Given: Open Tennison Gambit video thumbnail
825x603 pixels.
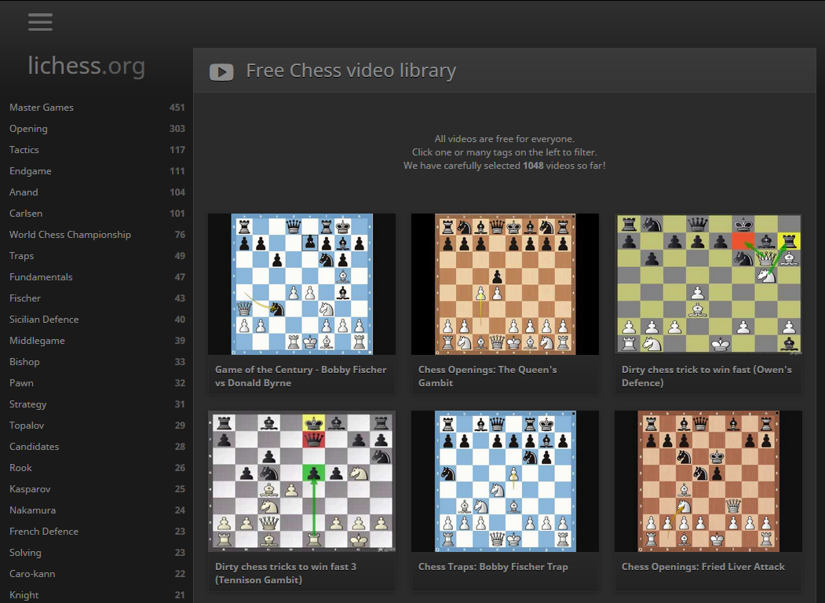Looking at the screenshot, I should pos(301,481).
